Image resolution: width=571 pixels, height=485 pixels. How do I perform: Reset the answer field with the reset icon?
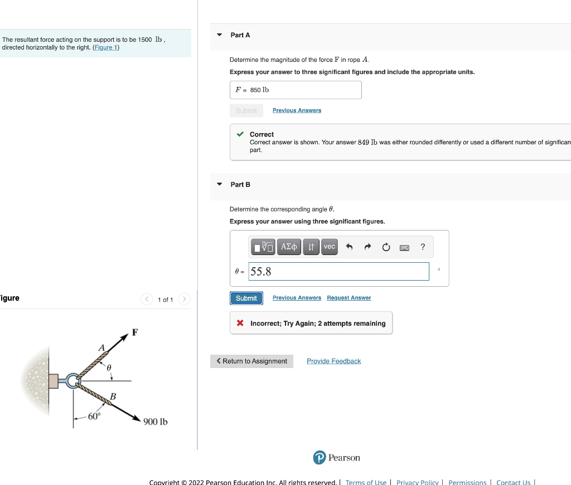pyautogui.click(x=386, y=247)
